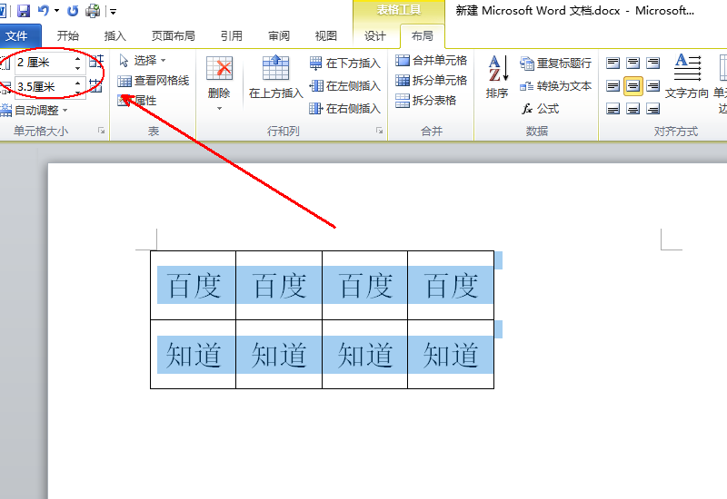Click 拆分单元格

[431, 80]
